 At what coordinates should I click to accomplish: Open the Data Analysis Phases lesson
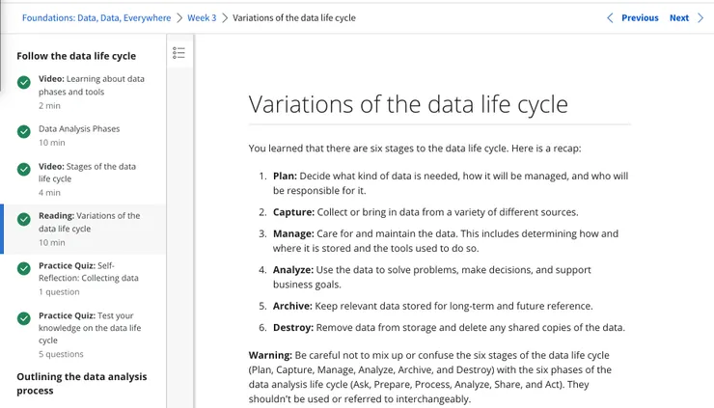point(79,128)
